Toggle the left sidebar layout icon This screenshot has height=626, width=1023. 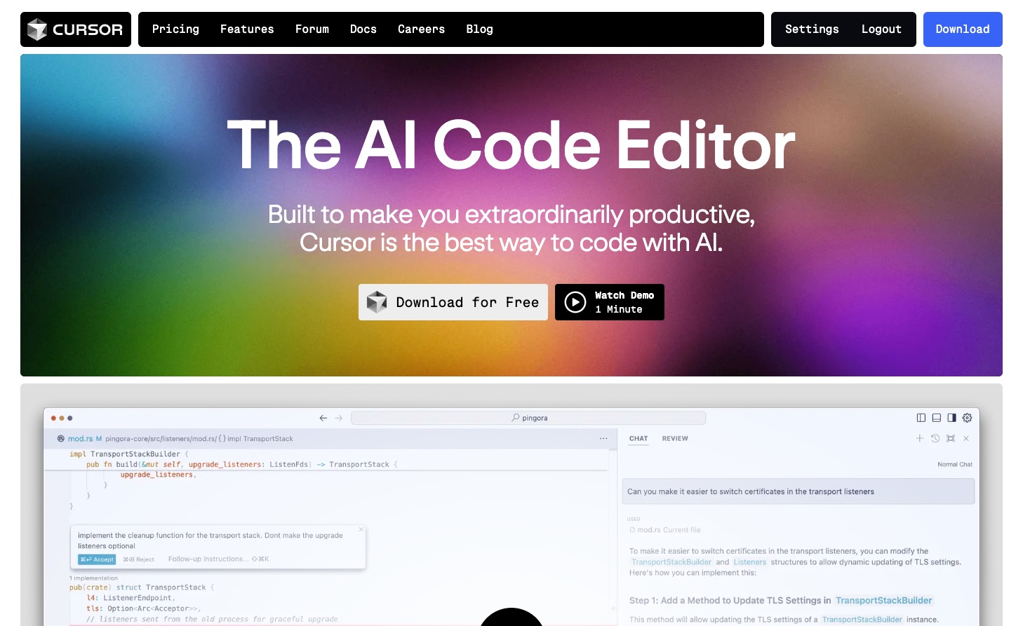click(921, 418)
